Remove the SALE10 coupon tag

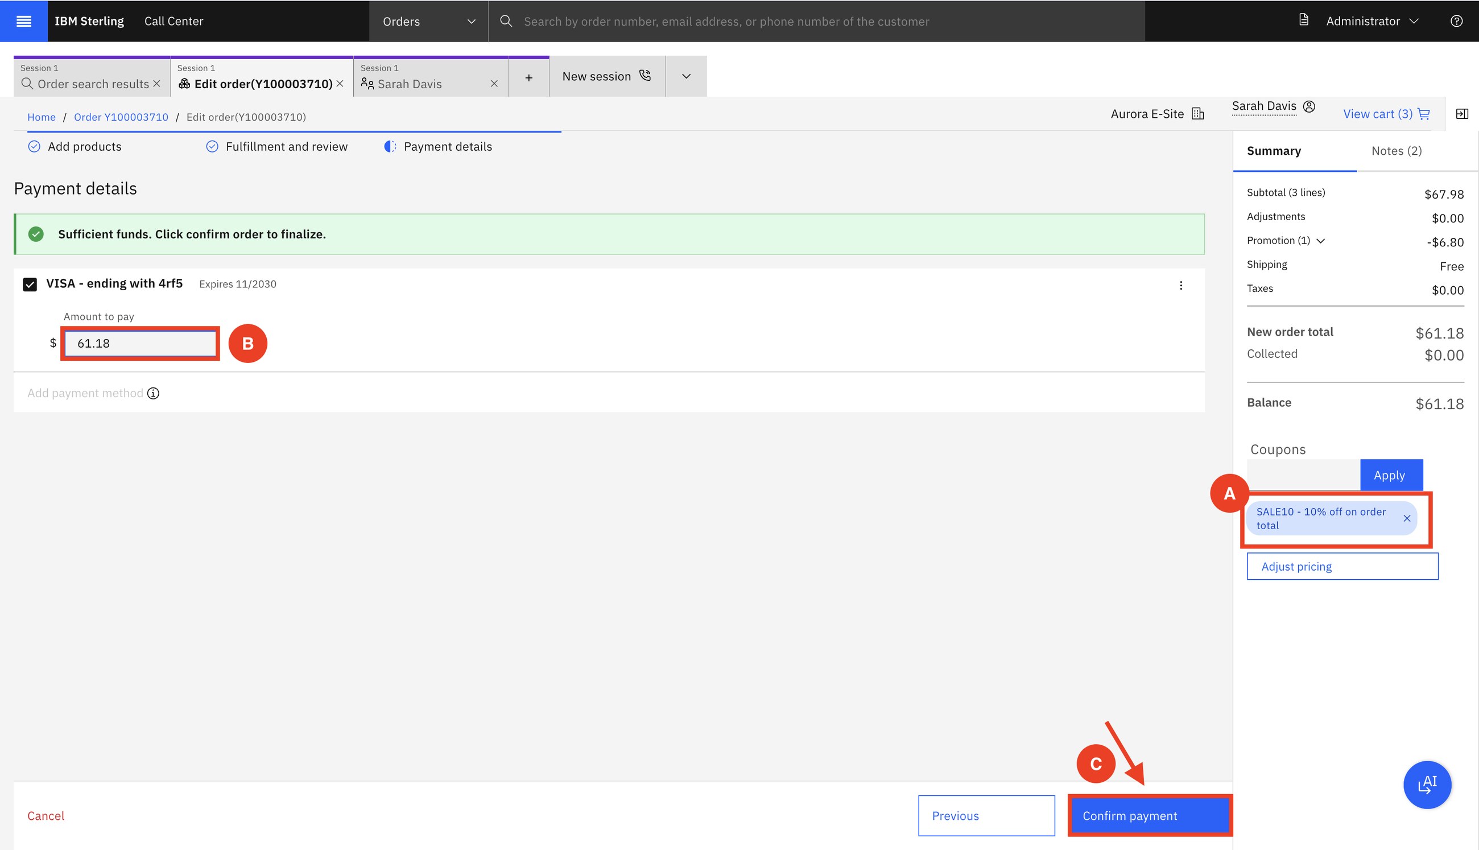point(1407,518)
